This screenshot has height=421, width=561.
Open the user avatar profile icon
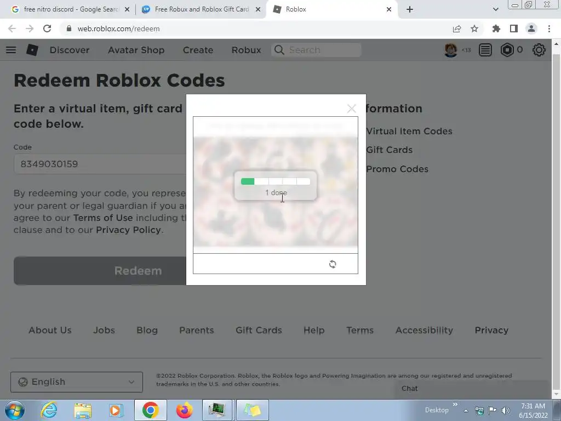(x=450, y=50)
